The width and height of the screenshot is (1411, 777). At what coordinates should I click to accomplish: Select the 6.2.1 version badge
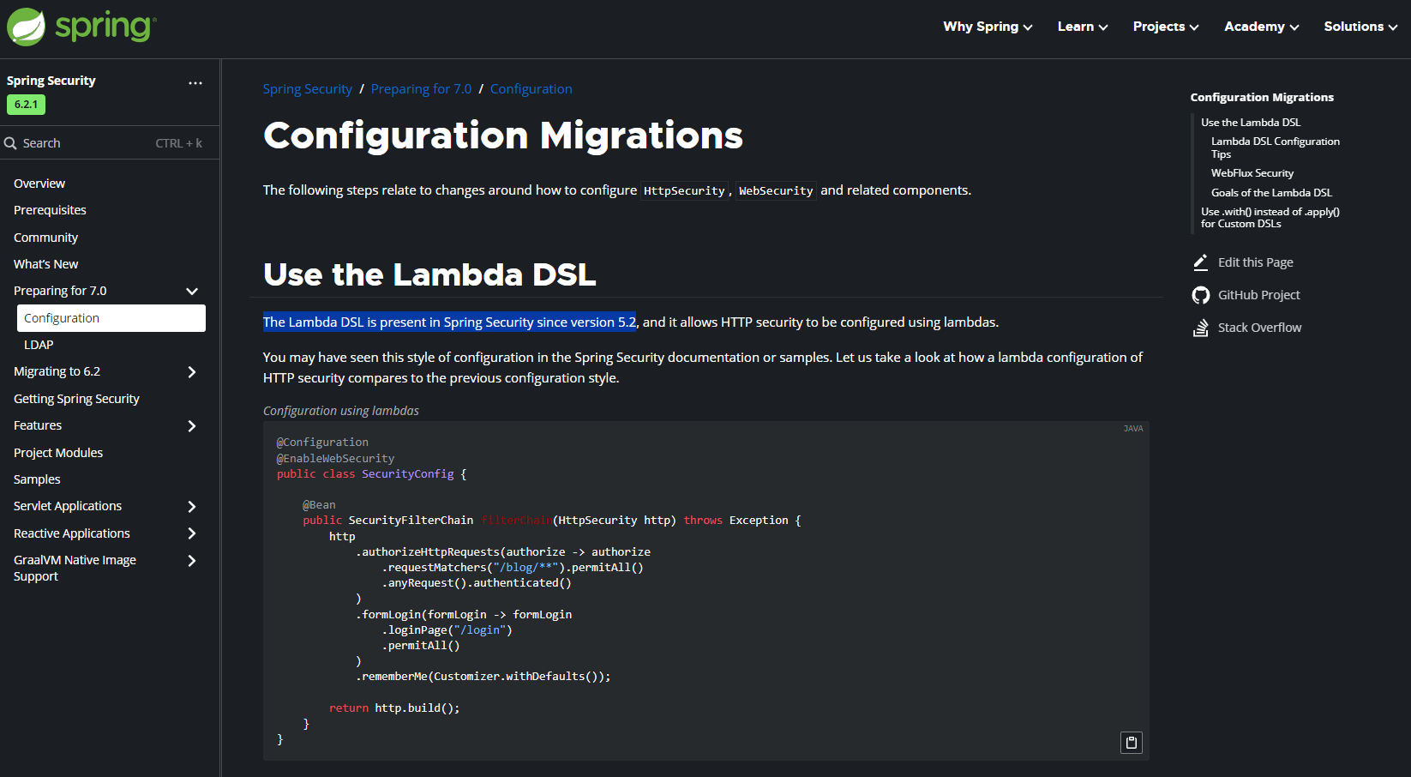[26, 105]
